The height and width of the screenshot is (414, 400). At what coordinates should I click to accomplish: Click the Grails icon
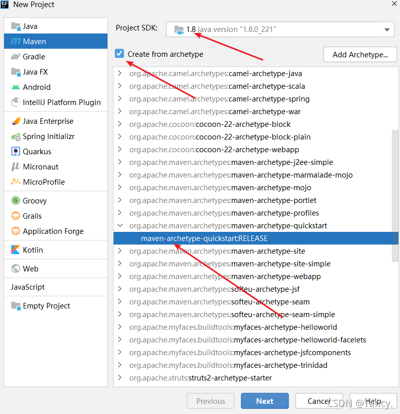pos(16,216)
